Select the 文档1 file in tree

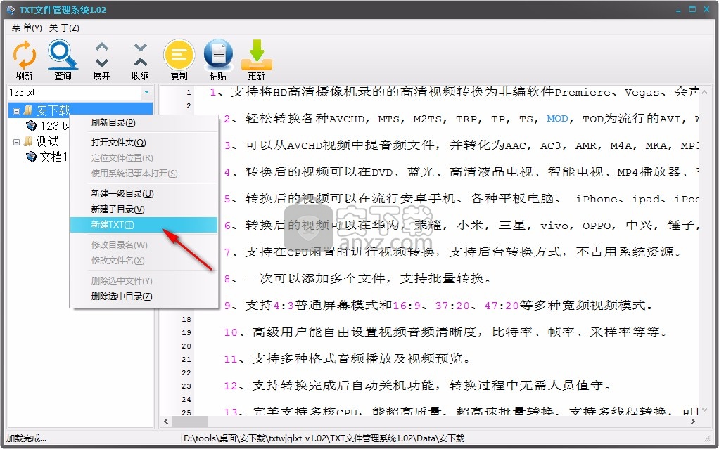53,157
